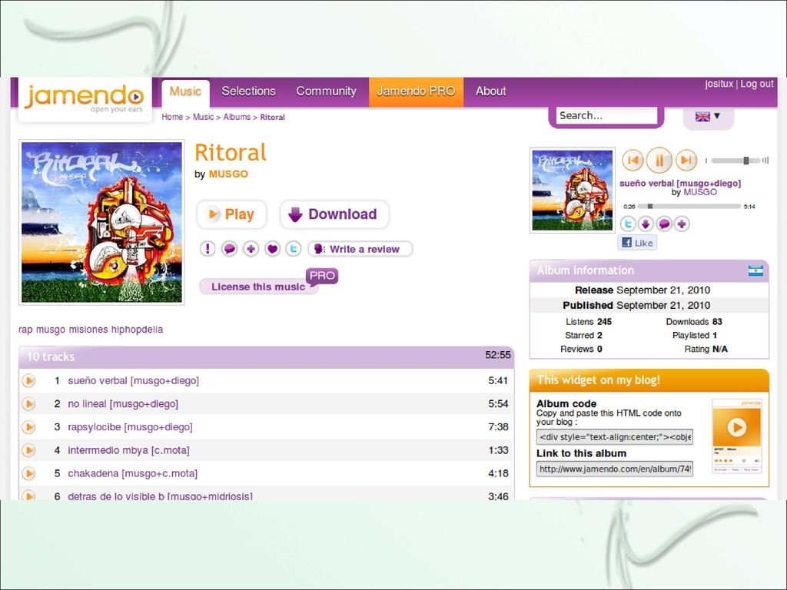Open the Selections menu item
This screenshot has height=590, width=787.
248,91
